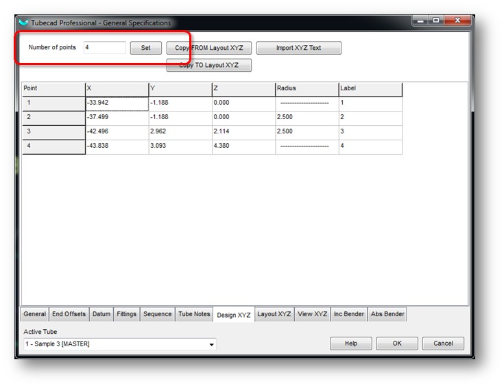Click the Help button
Viewport: 504px width, 388px height.
pos(350,344)
